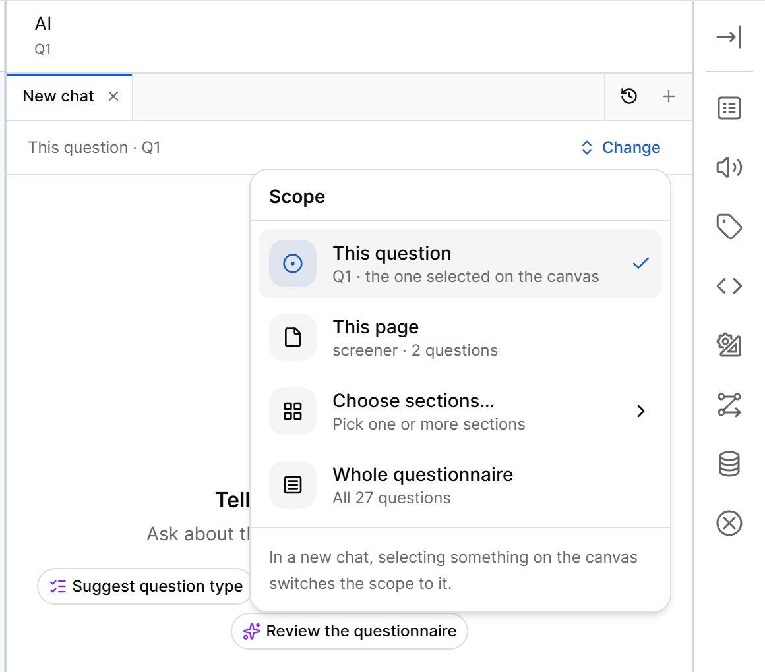Click the grid icon beside Choose sections

(293, 411)
